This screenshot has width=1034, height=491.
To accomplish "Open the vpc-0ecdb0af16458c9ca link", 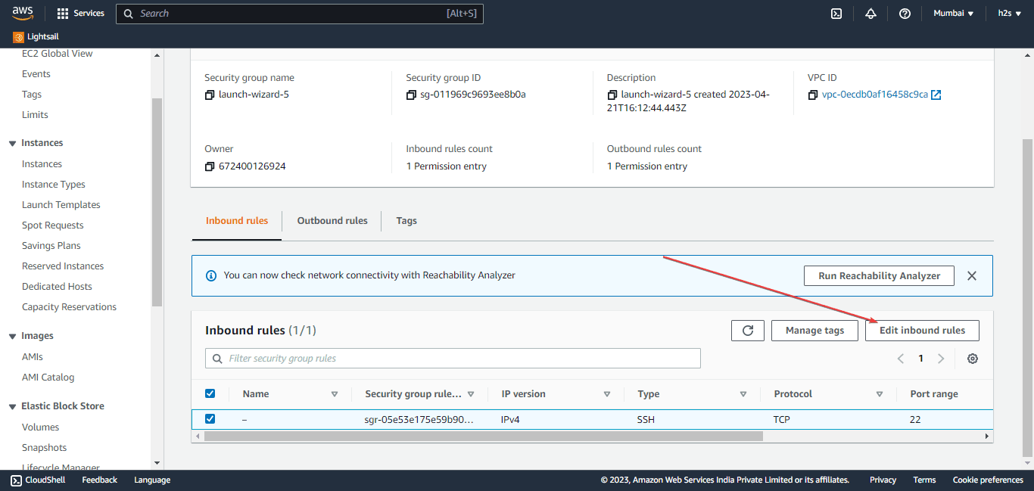I will click(x=875, y=95).
